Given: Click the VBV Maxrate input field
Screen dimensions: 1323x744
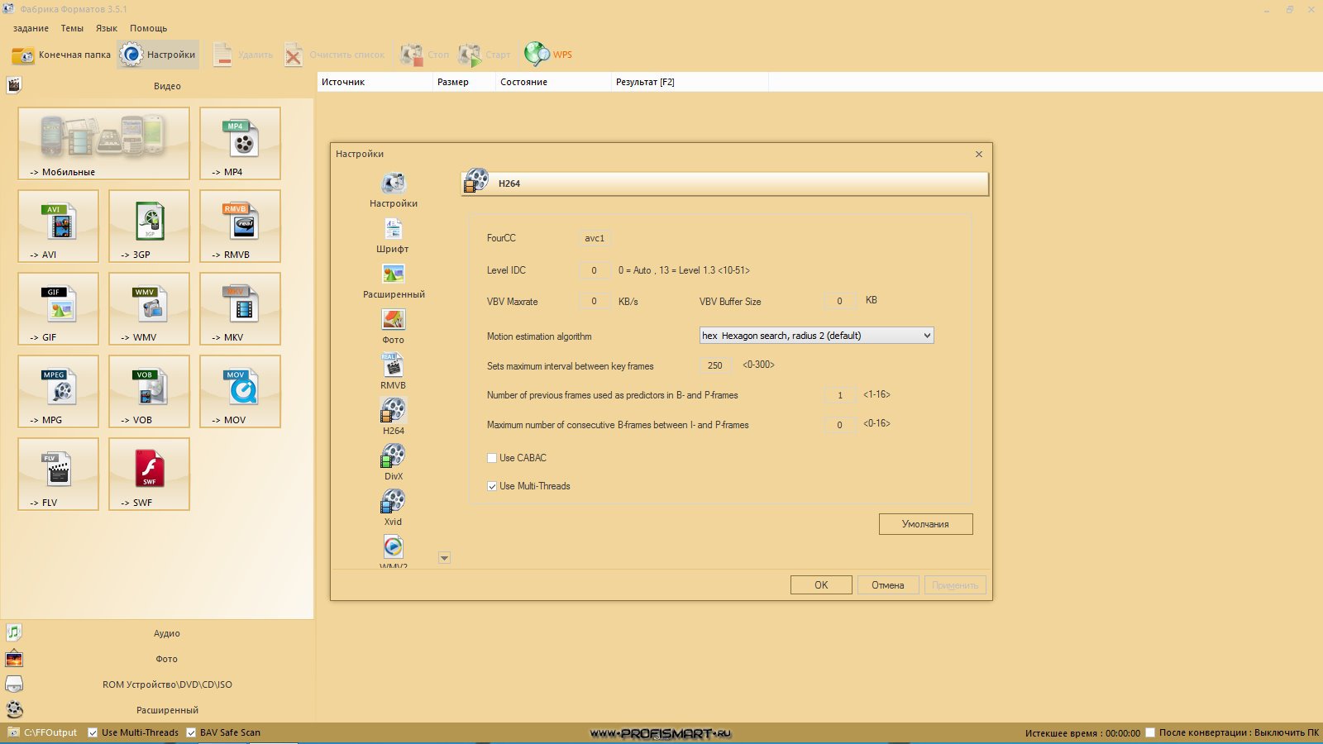Looking at the screenshot, I should [594, 301].
